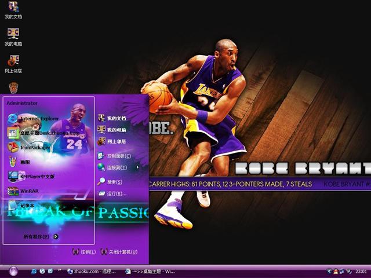Click the Start orb button

[x=13, y=270]
